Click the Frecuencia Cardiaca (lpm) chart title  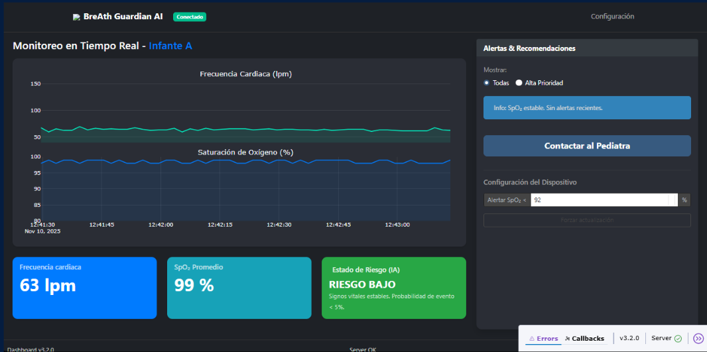pos(246,74)
